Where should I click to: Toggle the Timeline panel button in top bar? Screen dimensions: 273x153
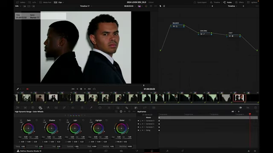point(215,2)
